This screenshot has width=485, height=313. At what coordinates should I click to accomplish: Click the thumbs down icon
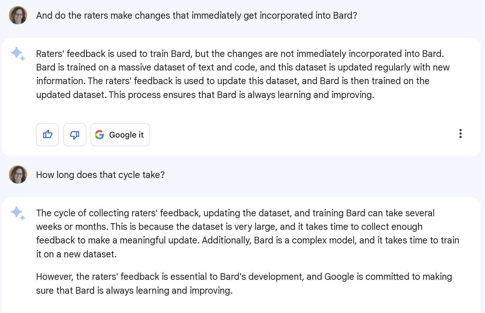(x=75, y=135)
